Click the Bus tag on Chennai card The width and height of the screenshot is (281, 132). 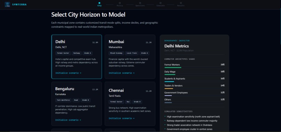128,102
